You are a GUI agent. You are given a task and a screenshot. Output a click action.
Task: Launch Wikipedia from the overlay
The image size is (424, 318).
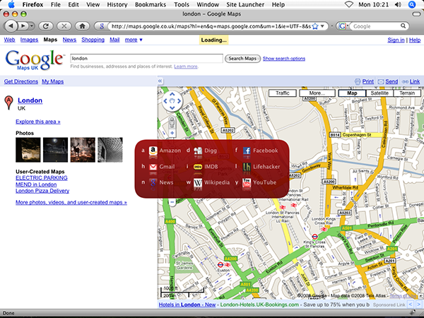pyautogui.click(x=211, y=182)
